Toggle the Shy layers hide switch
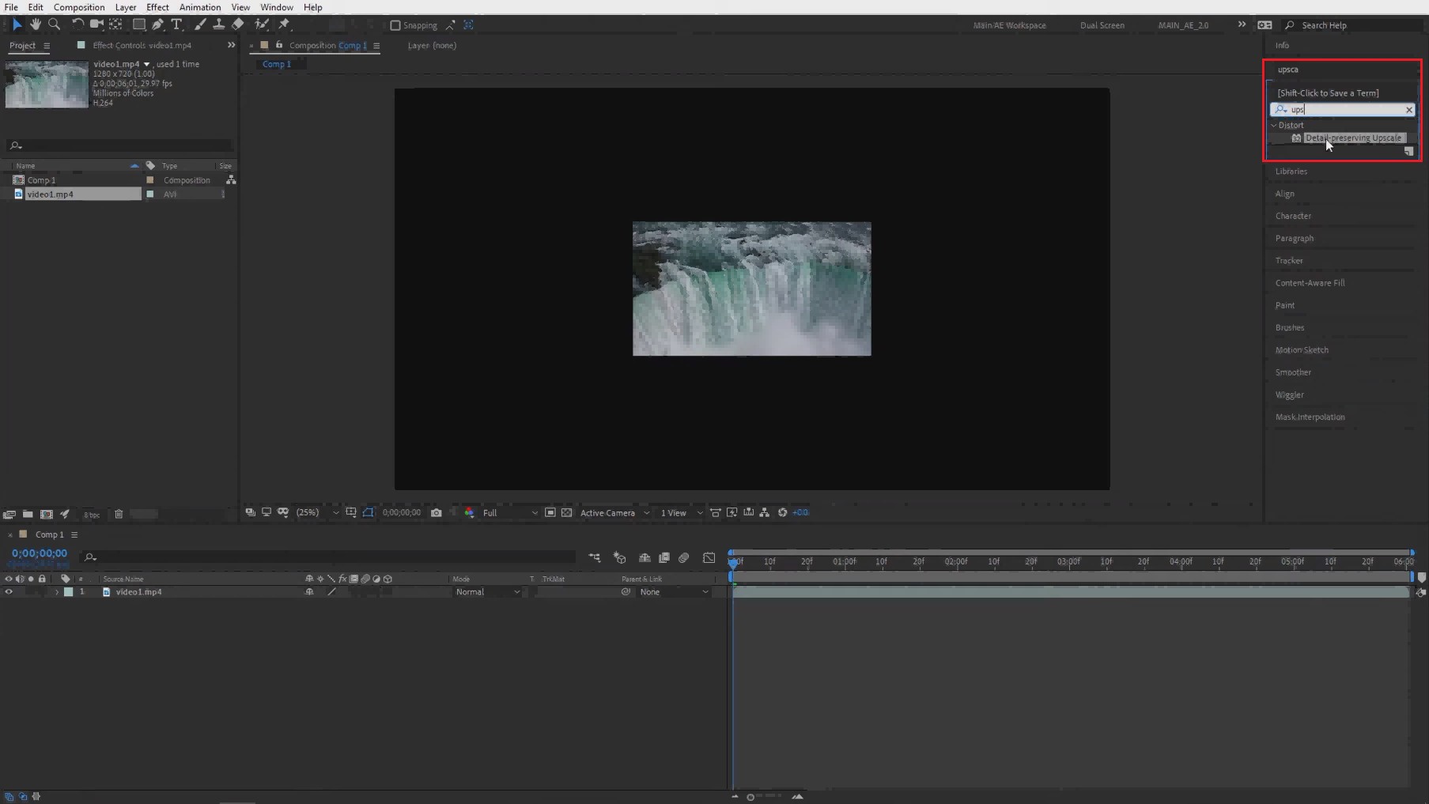1429x804 pixels. click(x=645, y=557)
